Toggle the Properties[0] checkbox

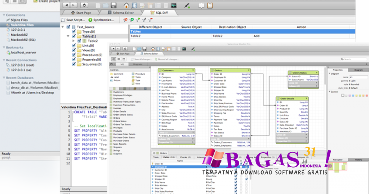click(x=74, y=59)
